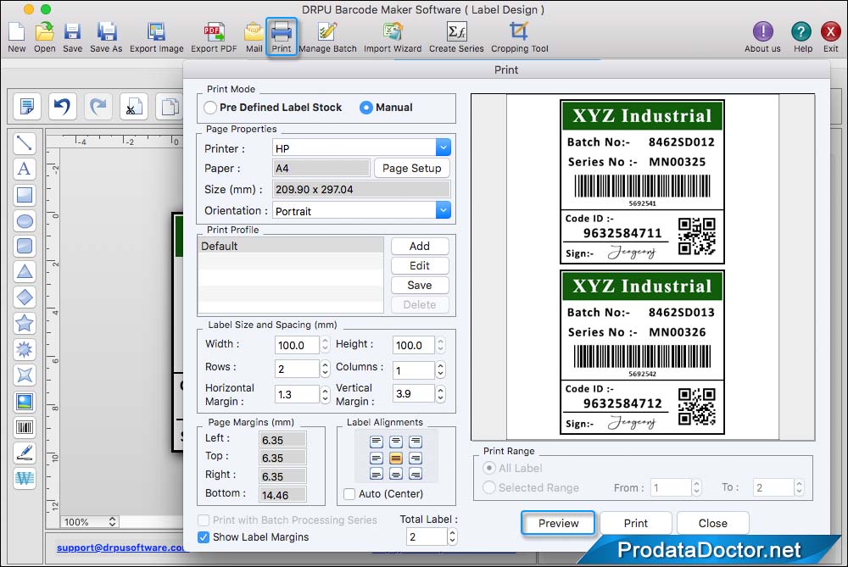848x567 pixels.
Task: Edit the selected print profile
Action: (420, 265)
